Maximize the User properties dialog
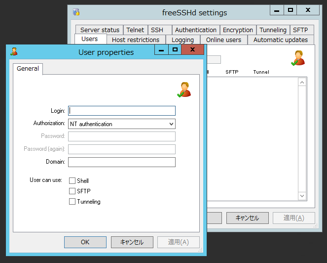Image resolution: width=327 pixels, height=263 pixels. pos(175,49)
